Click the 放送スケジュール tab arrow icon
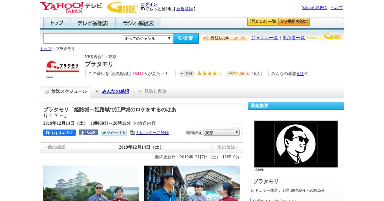Viewport: 384px width, 201px height. point(46,92)
